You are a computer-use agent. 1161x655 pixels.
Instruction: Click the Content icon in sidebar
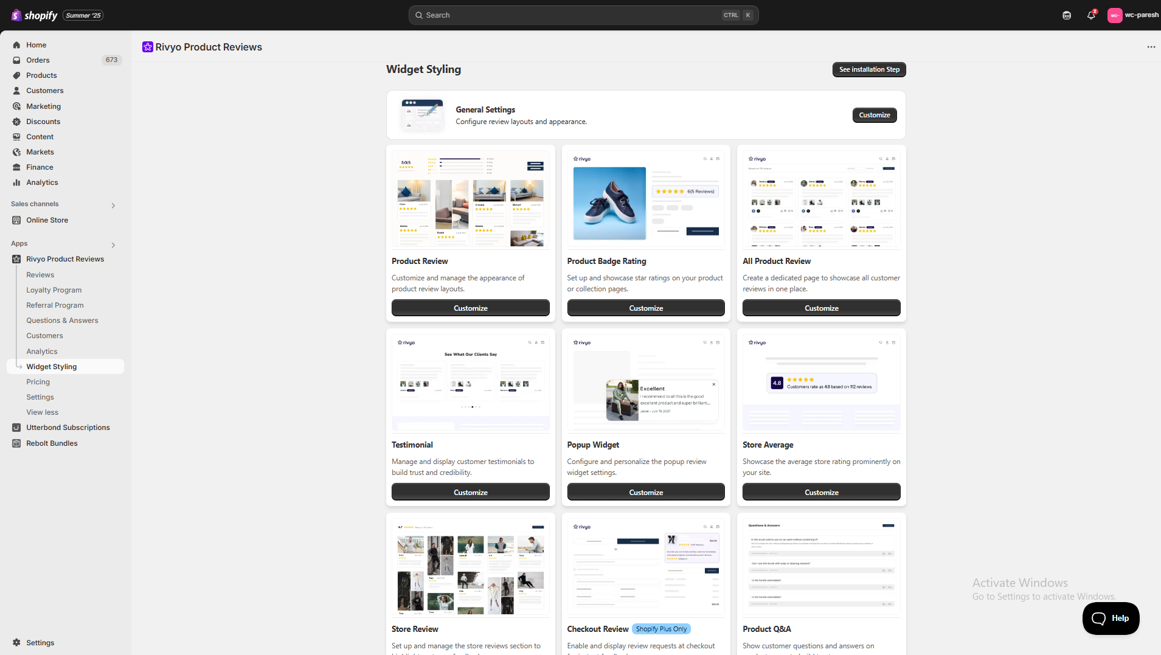[x=16, y=137]
